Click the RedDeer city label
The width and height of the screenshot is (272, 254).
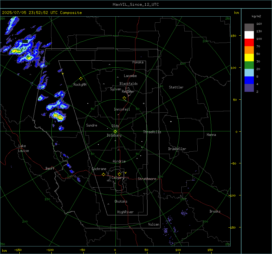[x=128, y=92]
